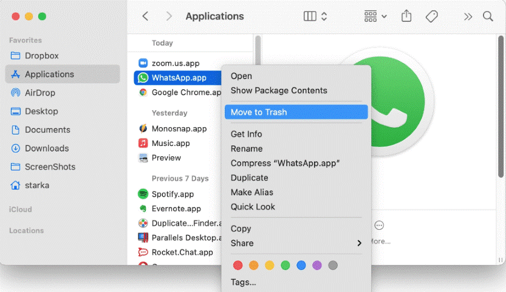The width and height of the screenshot is (506, 292).
Task: Expand the Share submenu arrow
Action: (359, 243)
